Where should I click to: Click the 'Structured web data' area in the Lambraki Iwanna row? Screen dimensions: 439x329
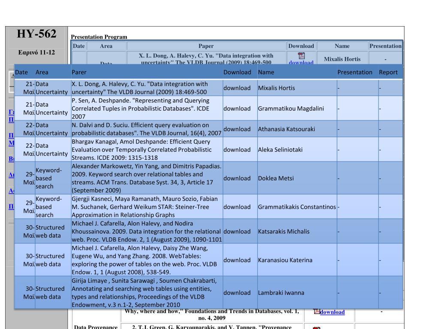coord(50,293)
